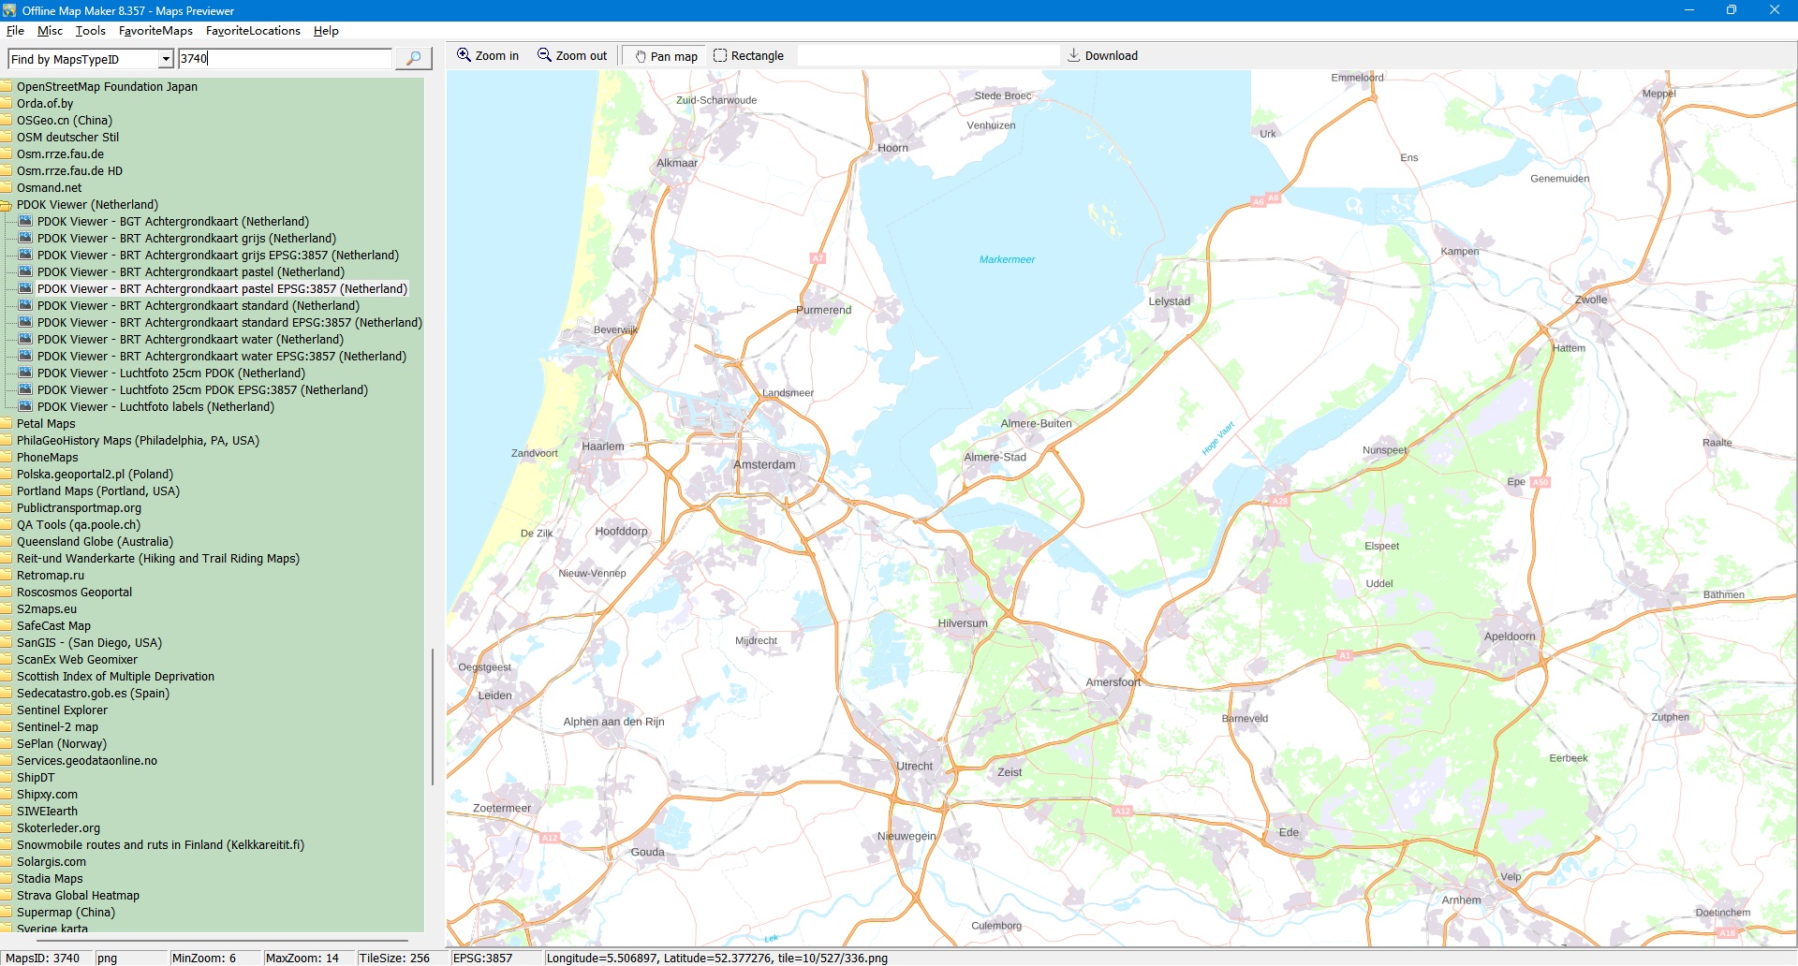1798x966 pixels.
Task: Click the maps list vertical scrollbar
Action: [432, 716]
